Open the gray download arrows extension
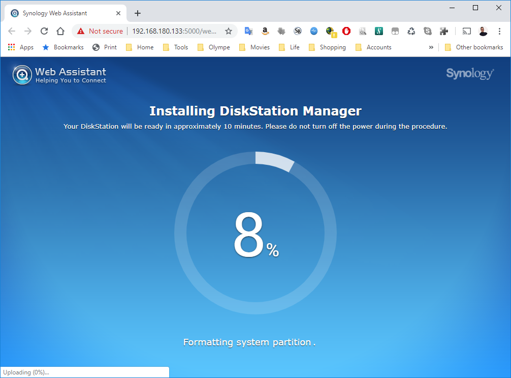This screenshot has height=378, width=511. (x=281, y=31)
